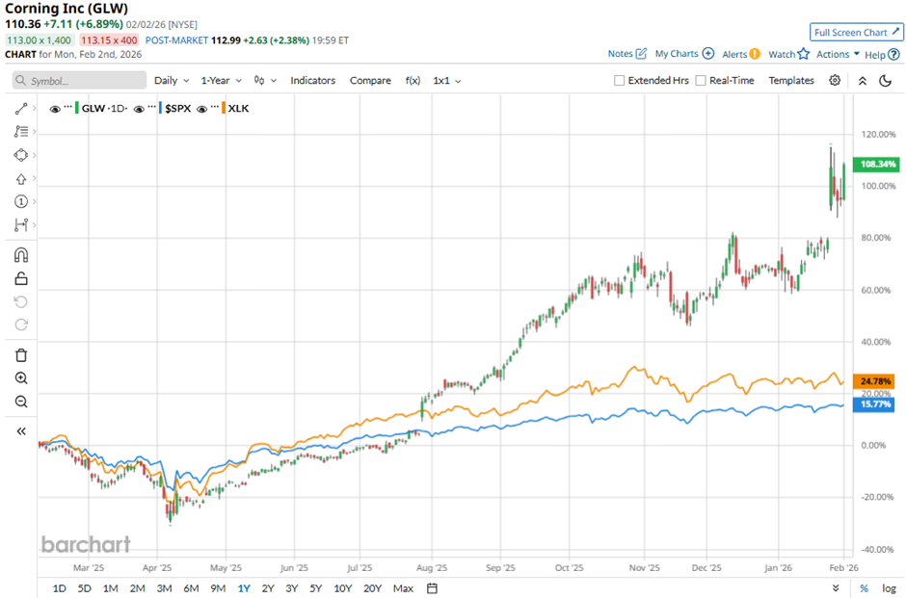Switch to dark mode with the moon icon
The height and width of the screenshot is (598, 906).
pyautogui.click(x=886, y=81)
